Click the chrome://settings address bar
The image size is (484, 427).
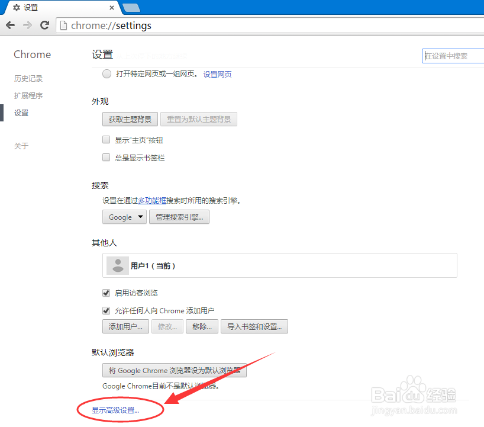pos(270,25)
